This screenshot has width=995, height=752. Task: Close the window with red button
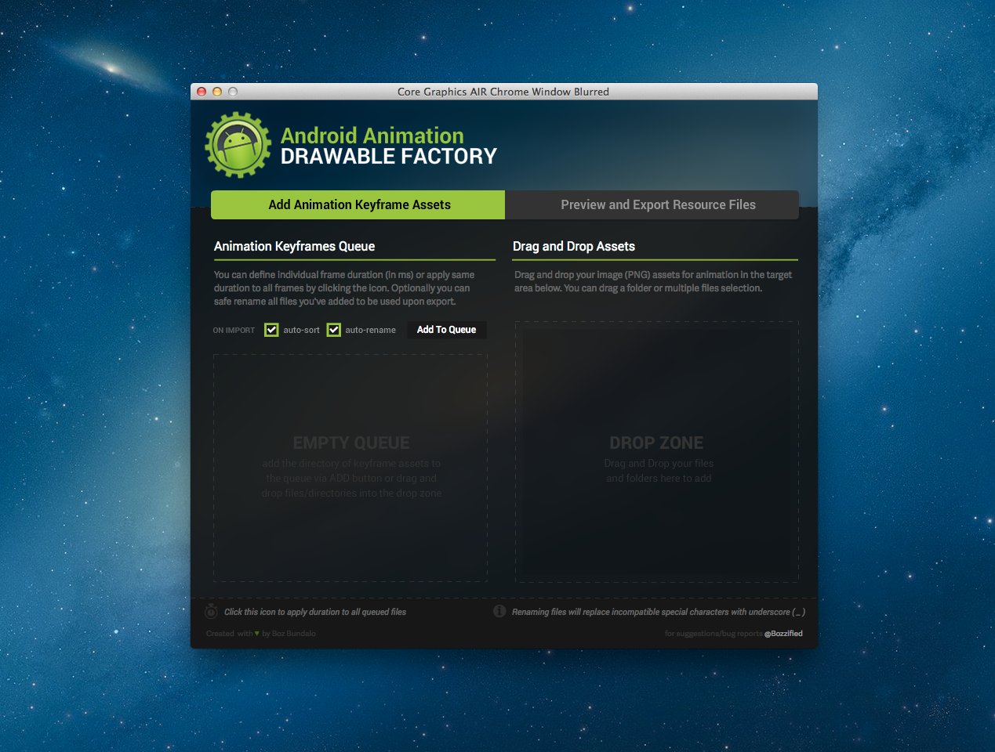(x=202, y=92)
